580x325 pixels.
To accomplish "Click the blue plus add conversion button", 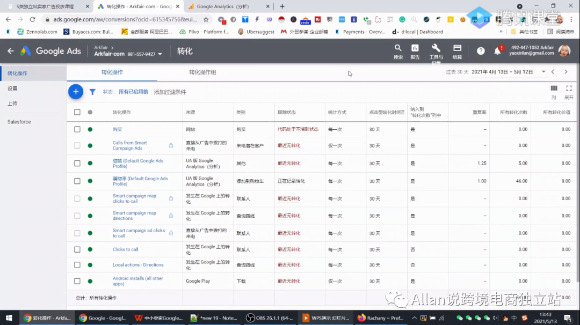I will pos(76,92).
